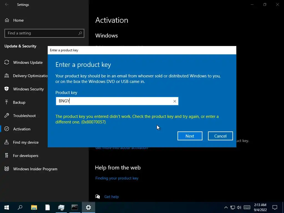Select Find my device in sidebar
The height and width of the screenshot is (213, 284).
coord(26,142)
